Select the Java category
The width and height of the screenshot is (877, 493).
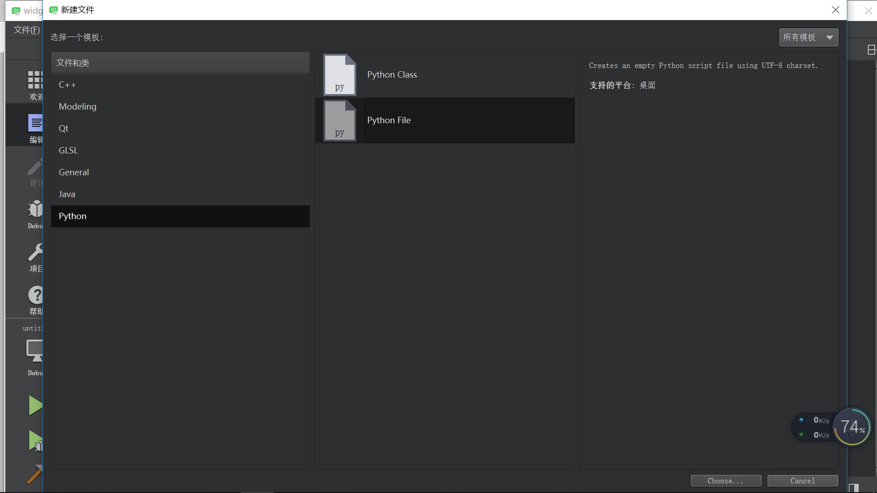(67, 194)
